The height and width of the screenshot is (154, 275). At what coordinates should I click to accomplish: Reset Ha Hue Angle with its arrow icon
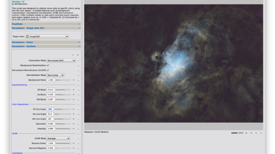click(x=73, y=114)
